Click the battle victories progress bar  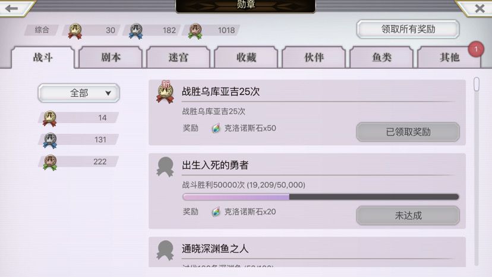321,197
